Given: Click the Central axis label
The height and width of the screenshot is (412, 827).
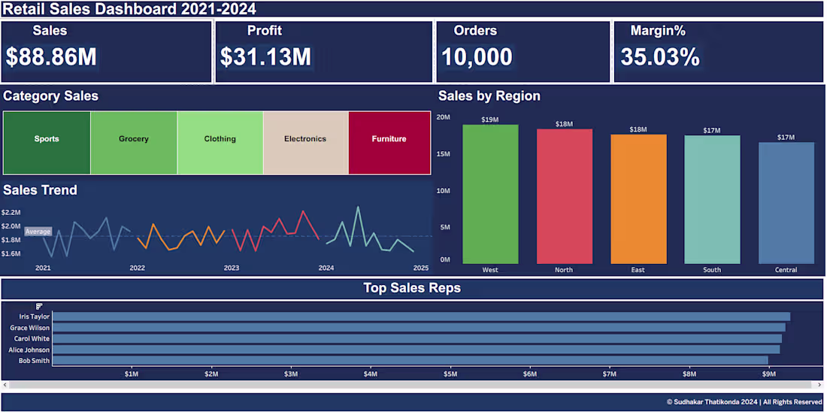Looking at the screenshot, I should click(786, 270).
